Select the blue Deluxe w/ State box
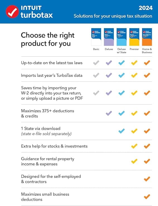The image size is (158, 206). click(121, 37)
